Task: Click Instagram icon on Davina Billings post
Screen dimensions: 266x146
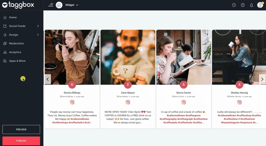Action: pos(72,102)
